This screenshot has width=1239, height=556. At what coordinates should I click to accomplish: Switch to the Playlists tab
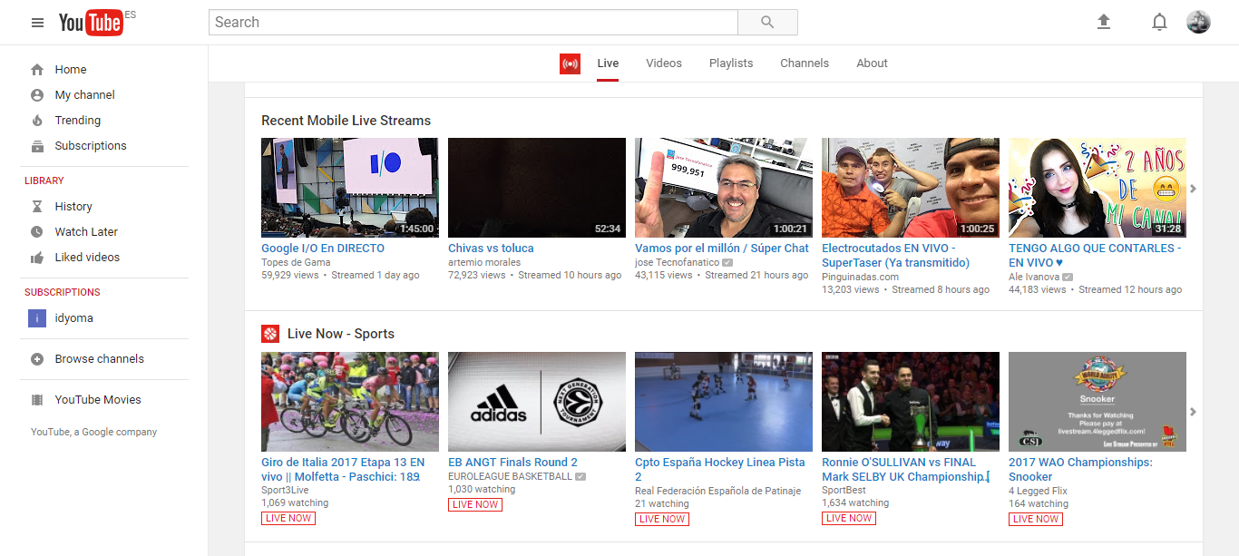point(731,63)
